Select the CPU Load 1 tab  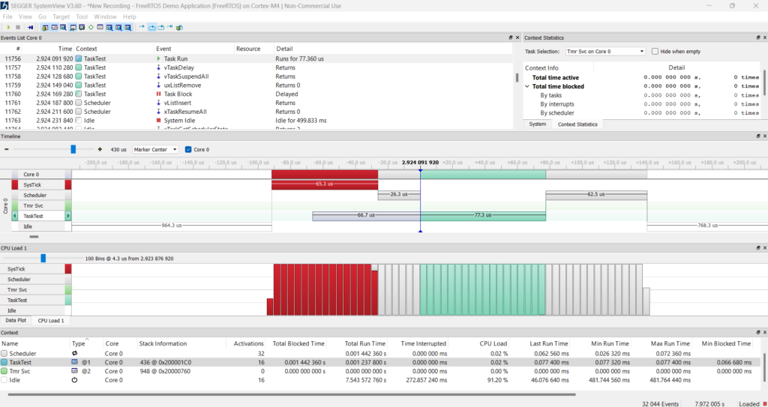tap(51, 320)
